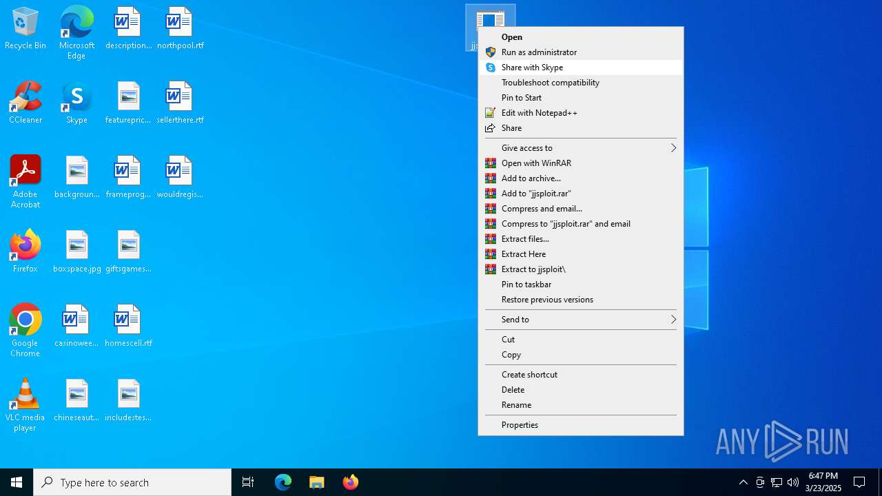The height and width of the screenshot is (496, 882).
Task: Click the network icon in system tray
Action: (777, 482)
